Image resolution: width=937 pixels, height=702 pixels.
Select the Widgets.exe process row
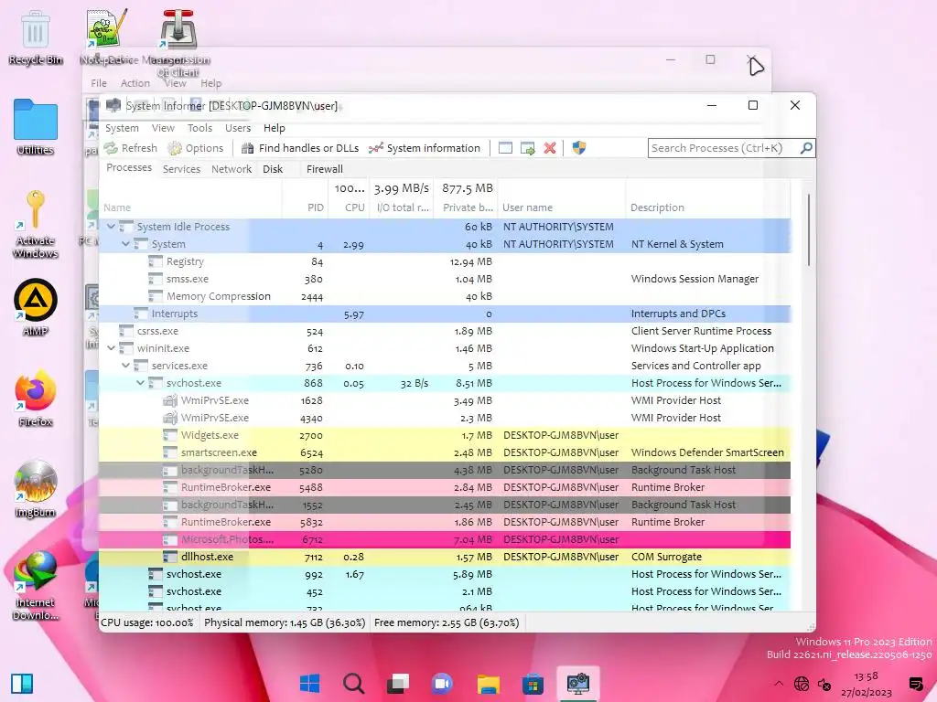tap(445, 435)
